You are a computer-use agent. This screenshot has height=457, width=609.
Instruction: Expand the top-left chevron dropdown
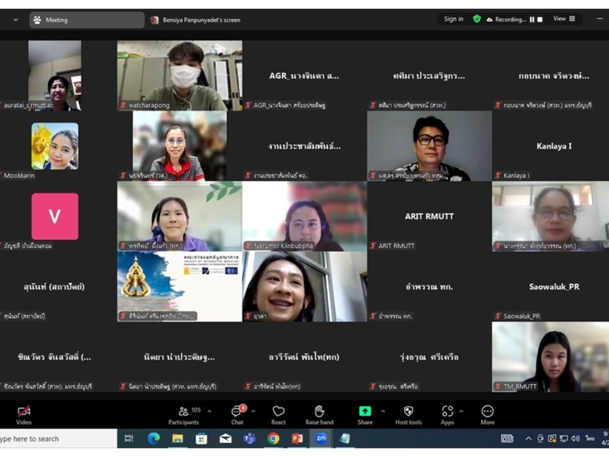pyautogui.click(x=15, y=20)
